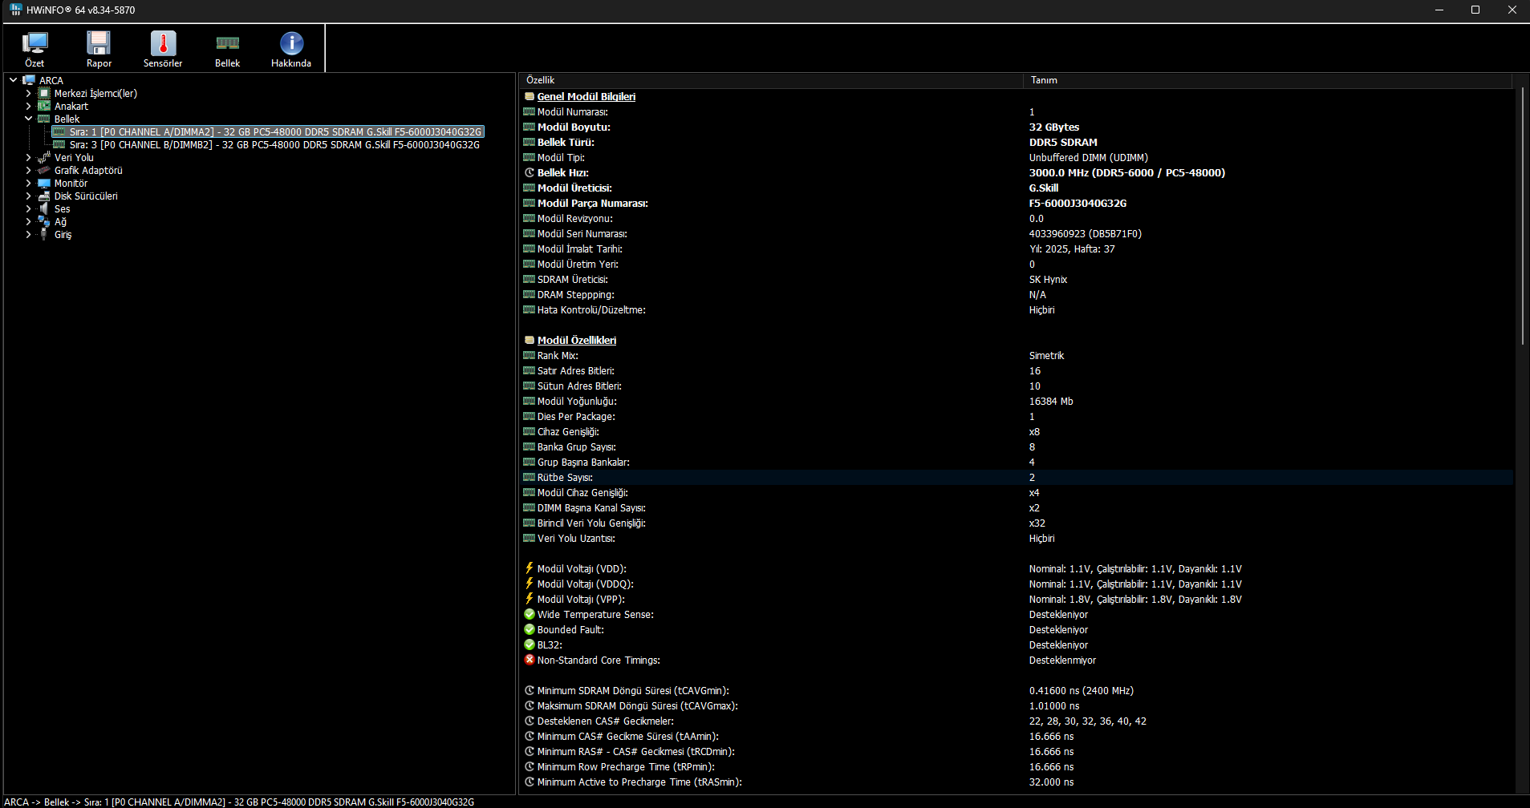Click the Bellek Hızı clock icon

click(530, 172)
